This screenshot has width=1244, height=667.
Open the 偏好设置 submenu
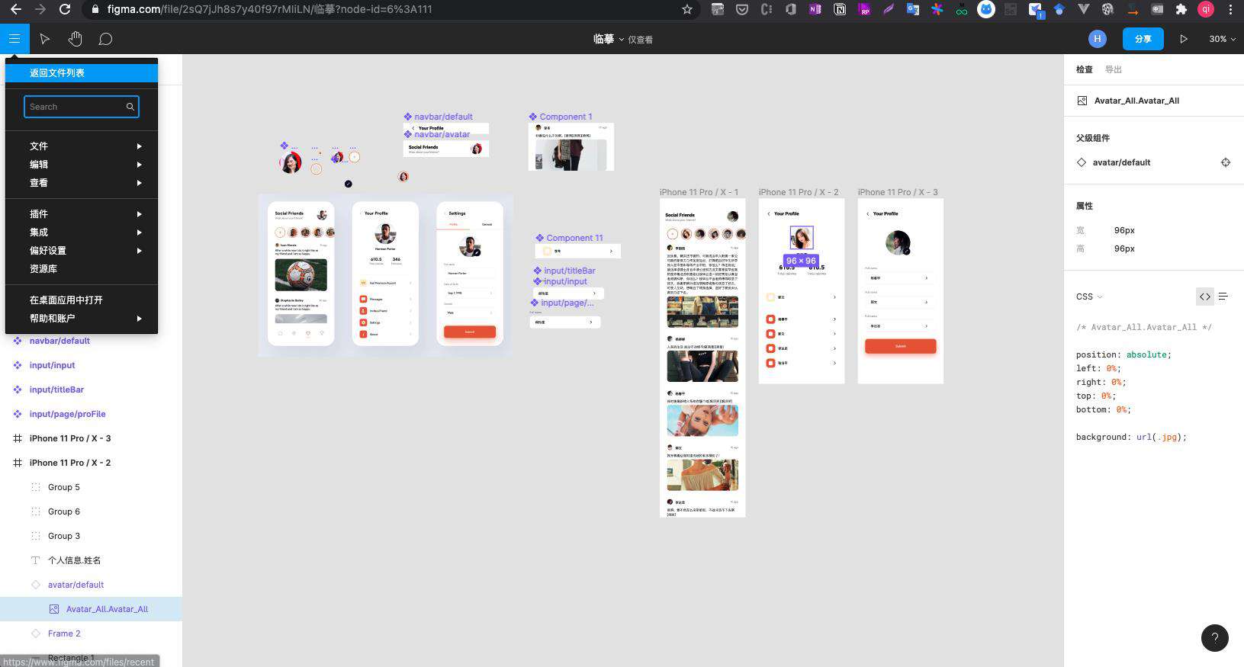pyautogui.click(x=82, y=250)
